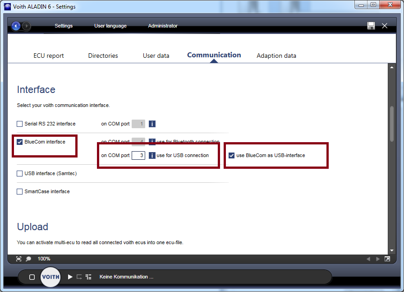Click the 100% zoom level indicator
The width and height of the screenshot is (404, 292).
click(44, 259)
